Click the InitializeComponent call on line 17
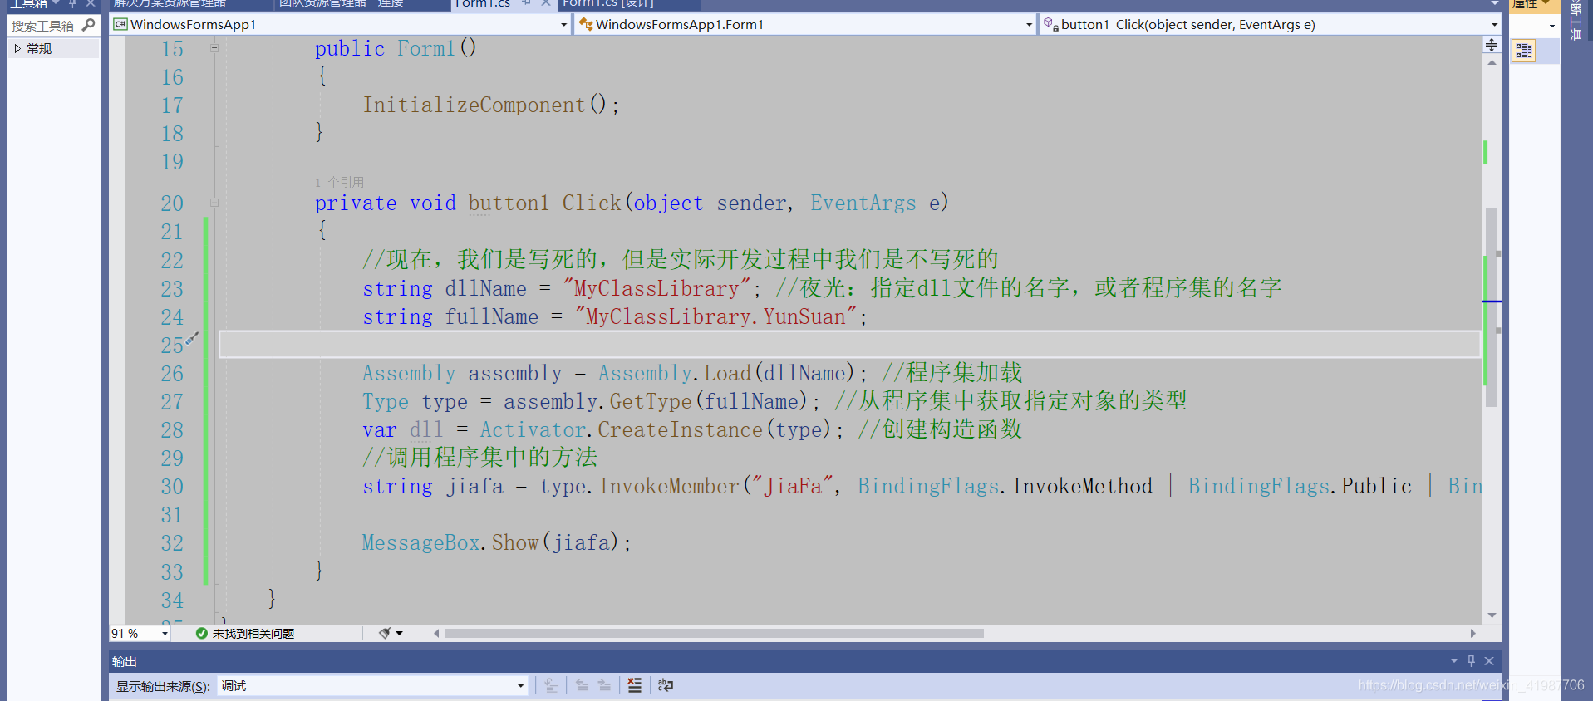1593x701 pixels. pyautogui.click(x=474, y=105)
